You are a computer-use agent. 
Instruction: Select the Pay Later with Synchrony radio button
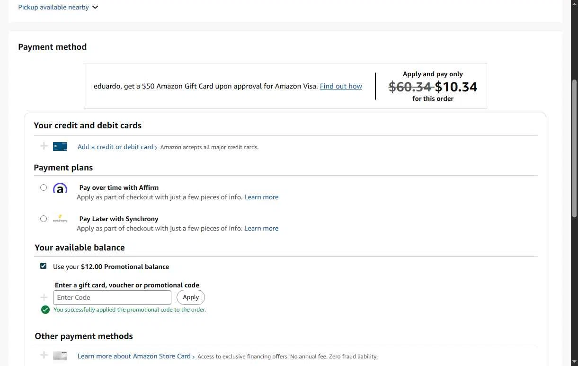pos(44,219)
